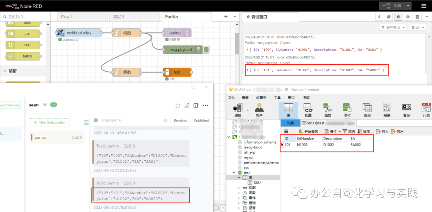Click the New Collection button in MQTTX
The height and width of the screenshot is (212, 432).
click(9, 105)
